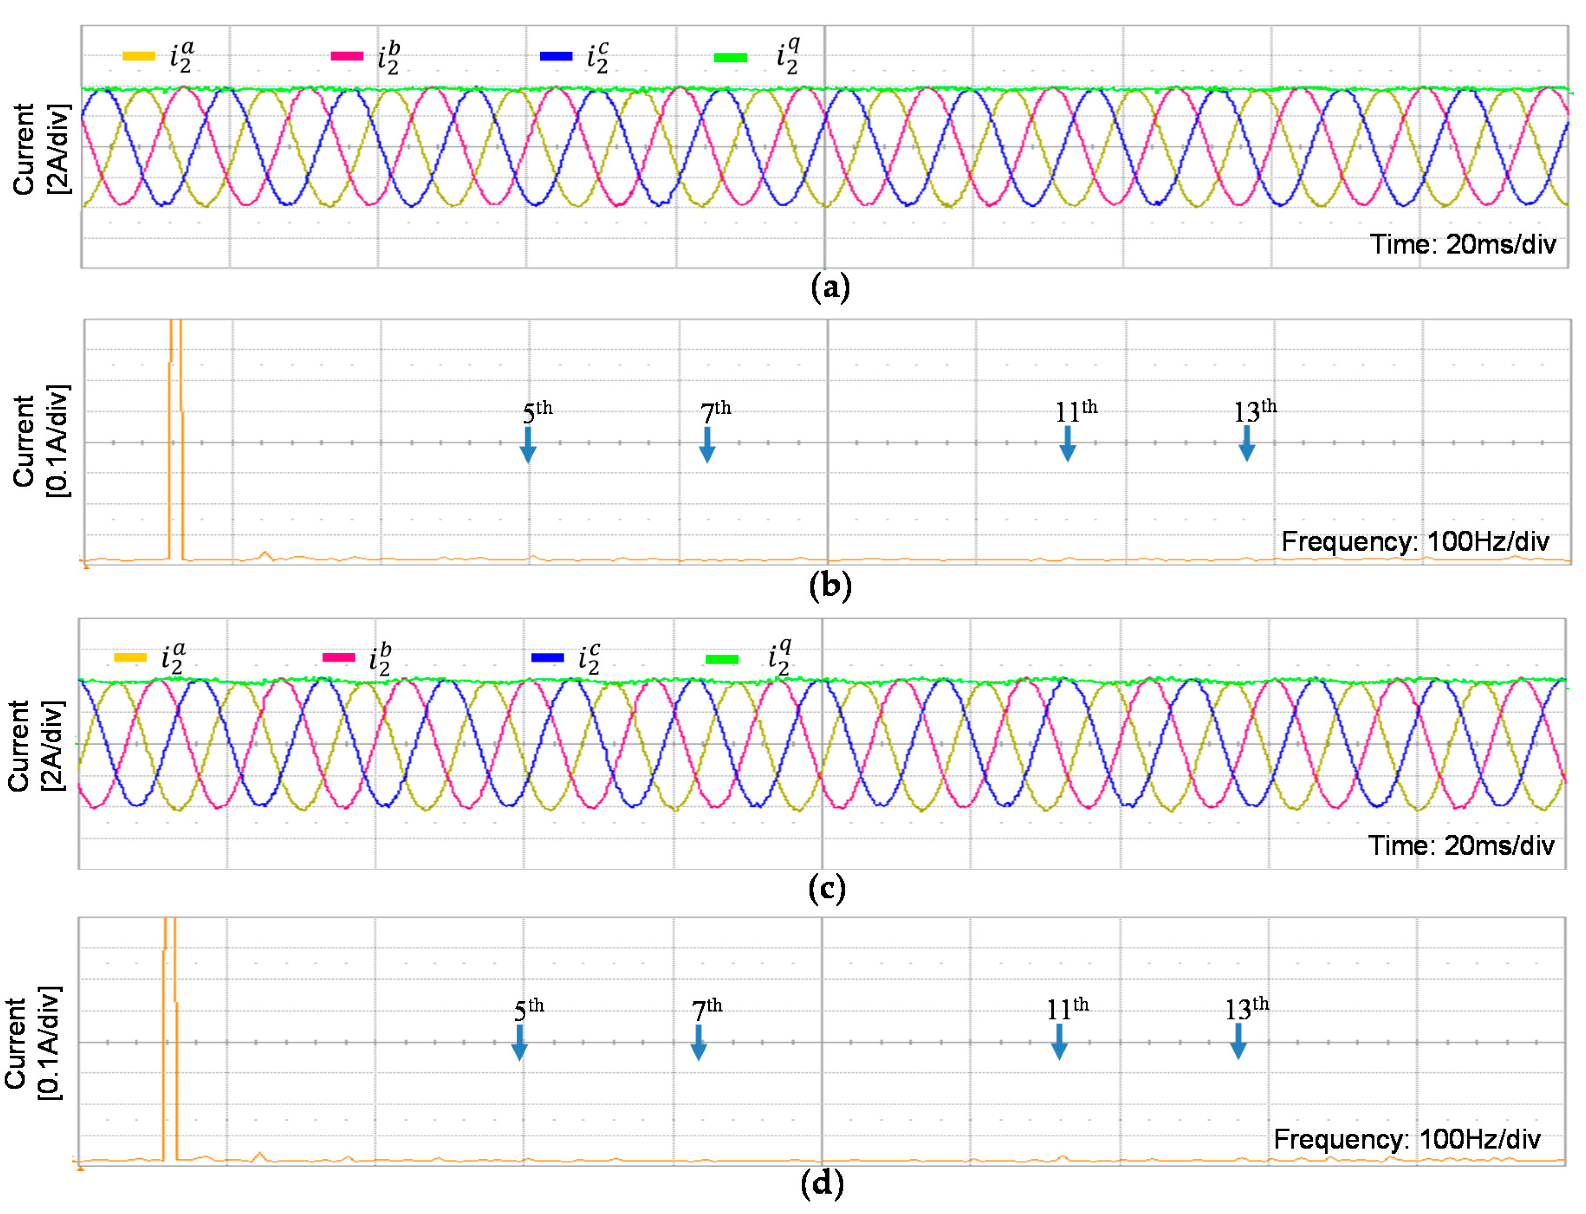Click the 5th harmonic arrow in panel (b)

(x=528, y=445)
